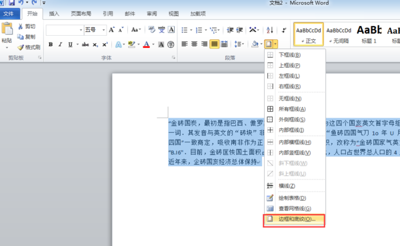Center align the paragraph

click(x=195, y=45)
